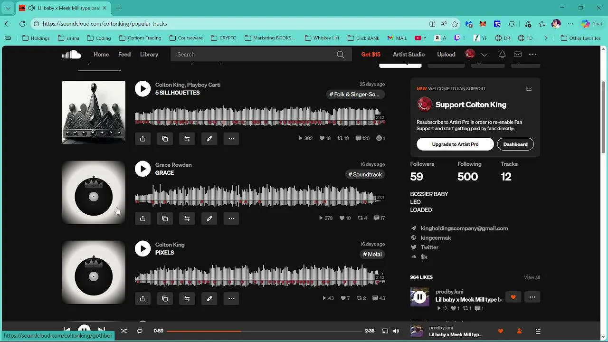Unlike the currently playing track in player bar
Screen dimensions: 608x342
(501, 331)
